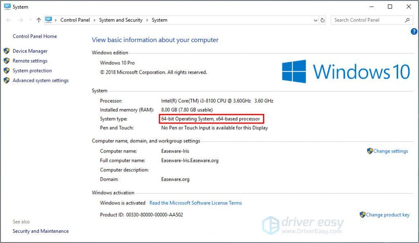
Task: Click the shield icon beside Device Manager
Action: [x=7, y=51]
